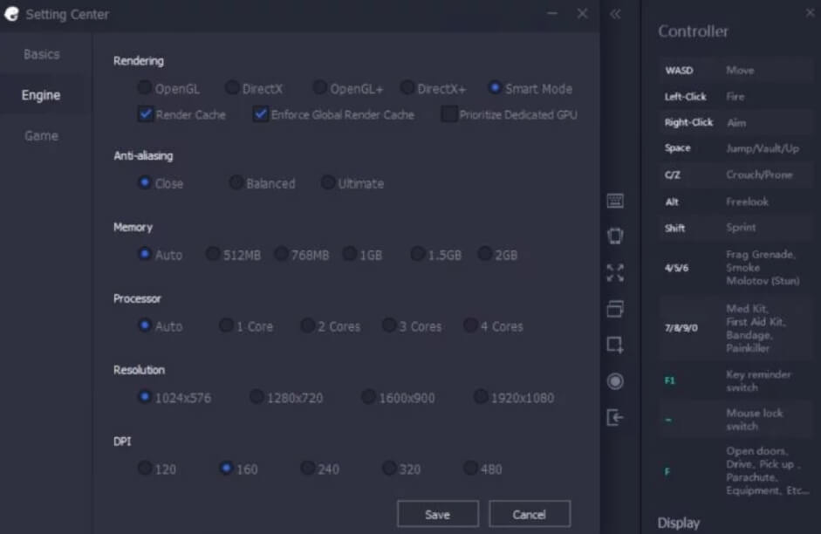Screen dimensions: 821x534
Task: Select 1920x1080 resolution
Action: [481, 397]
